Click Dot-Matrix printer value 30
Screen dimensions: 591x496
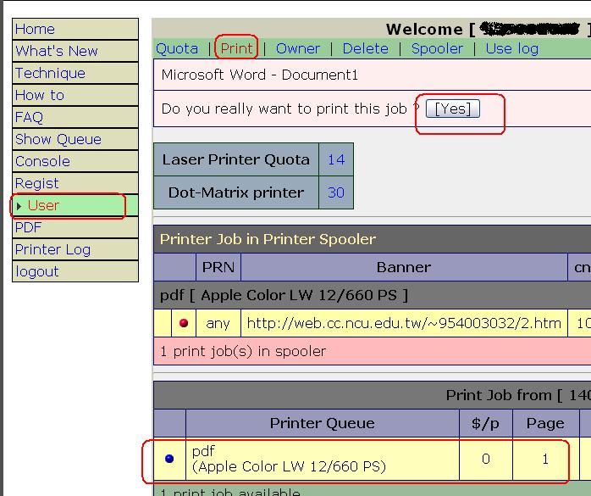336,192
